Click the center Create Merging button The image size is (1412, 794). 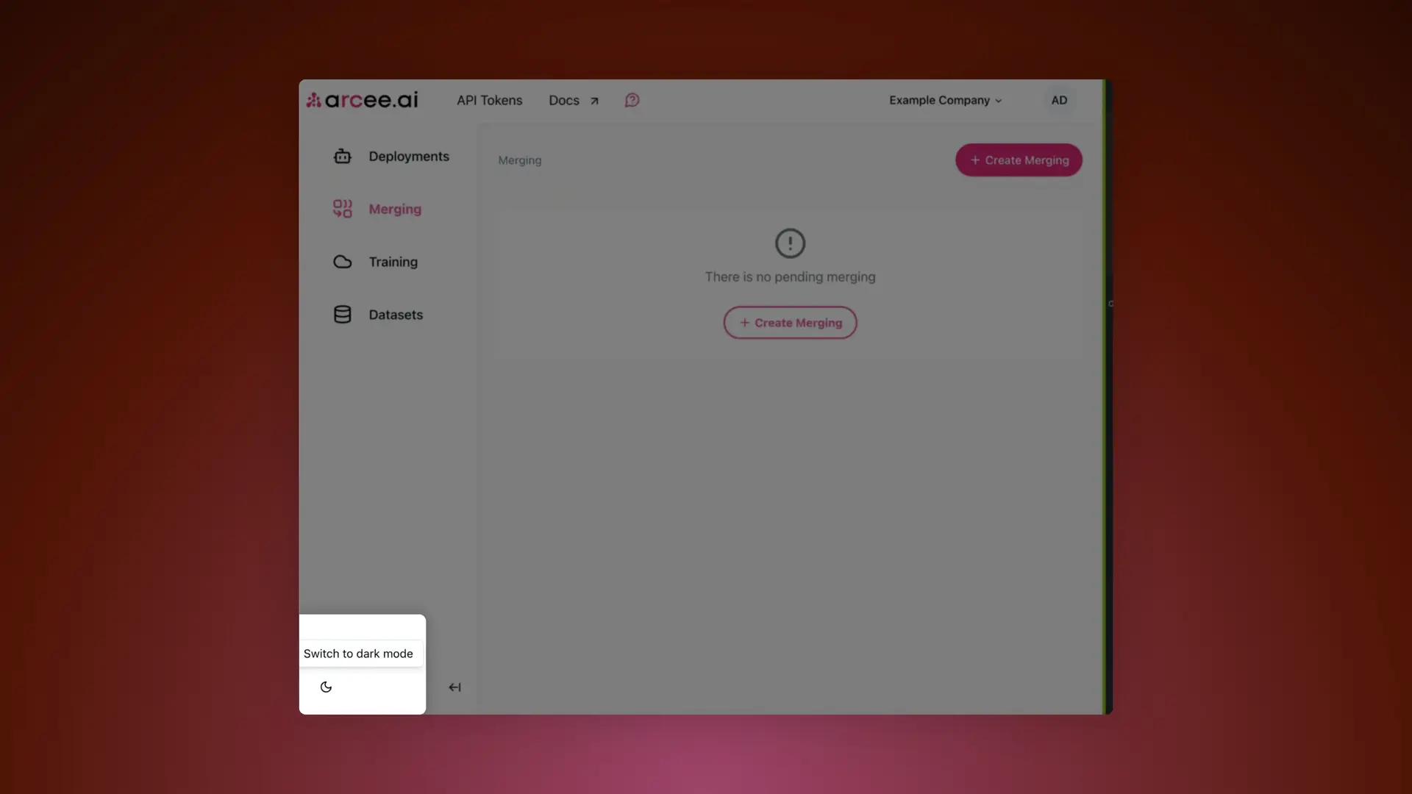(791, 322)
